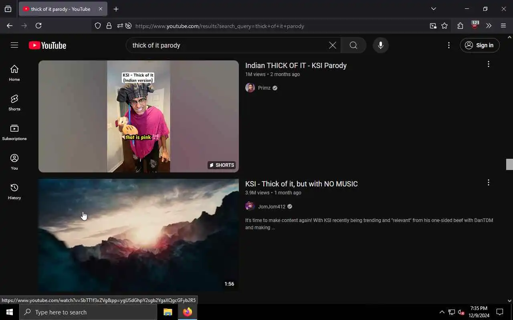The width and height of the screenshot is (513, 320).
Task: Open the permissions icon in address bar
Action: [x=120, y=26]
